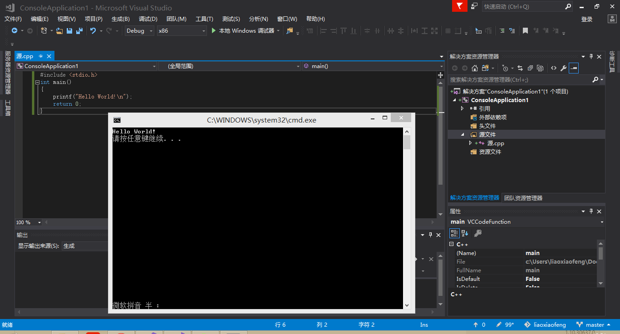Click the Properties grid vertical scrollbar thumb
620x334 pixels.
pyautogui.click(x=601, y=253)
